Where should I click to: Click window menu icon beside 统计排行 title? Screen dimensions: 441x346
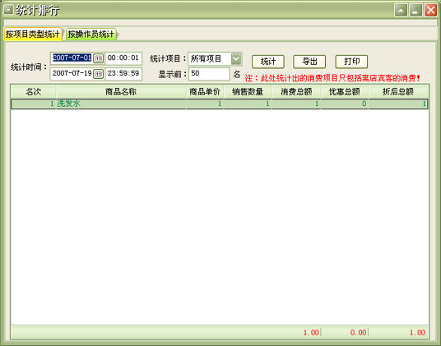click(x=8, y=10)
